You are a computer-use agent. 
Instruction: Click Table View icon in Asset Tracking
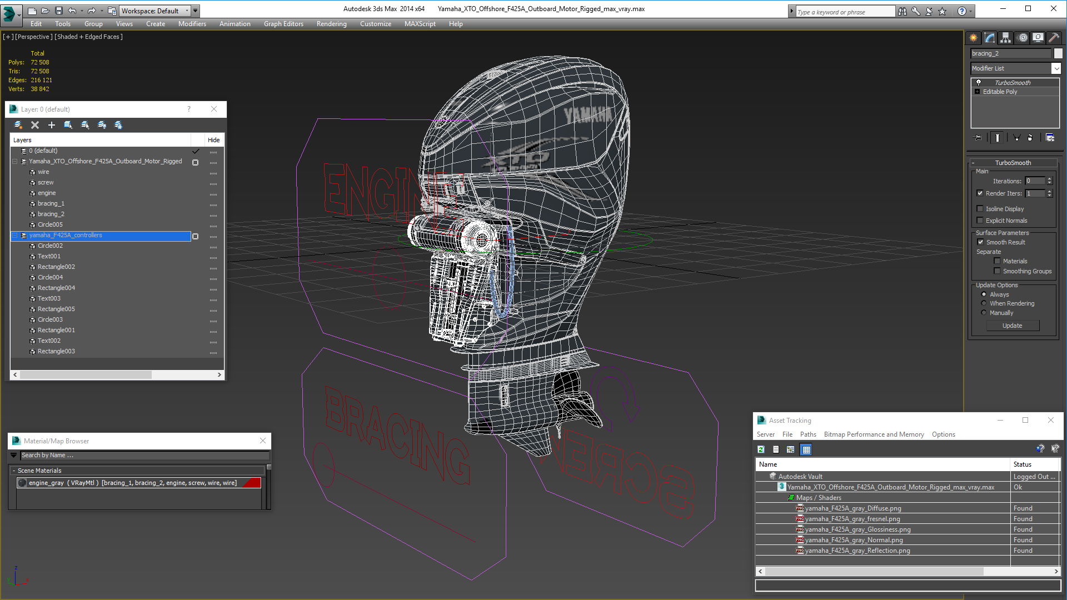coord(806,449)
